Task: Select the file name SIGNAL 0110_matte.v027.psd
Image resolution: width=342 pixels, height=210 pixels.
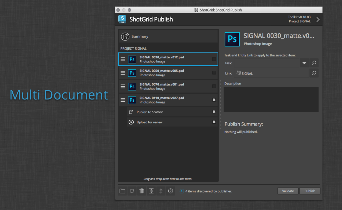Action: 162,98
